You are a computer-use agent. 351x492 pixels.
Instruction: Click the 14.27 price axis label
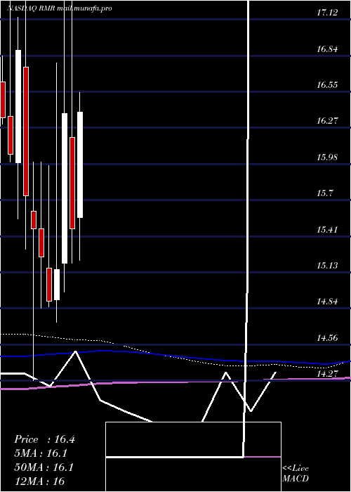pos(327,374)
